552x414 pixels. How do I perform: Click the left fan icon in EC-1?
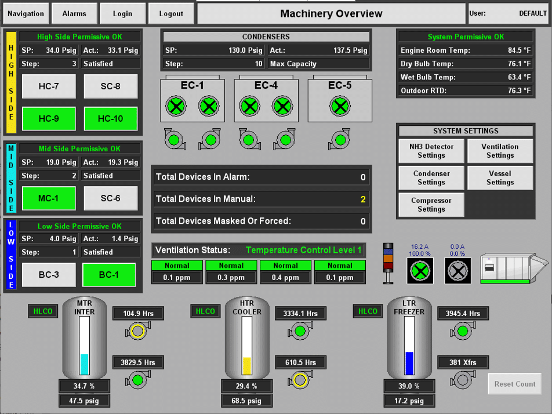point(176,106)
